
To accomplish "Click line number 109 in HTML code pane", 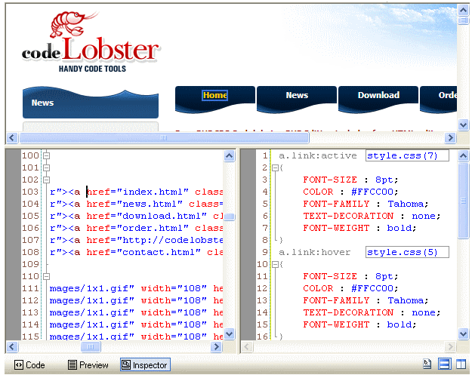I will click(x=30, y=264).
